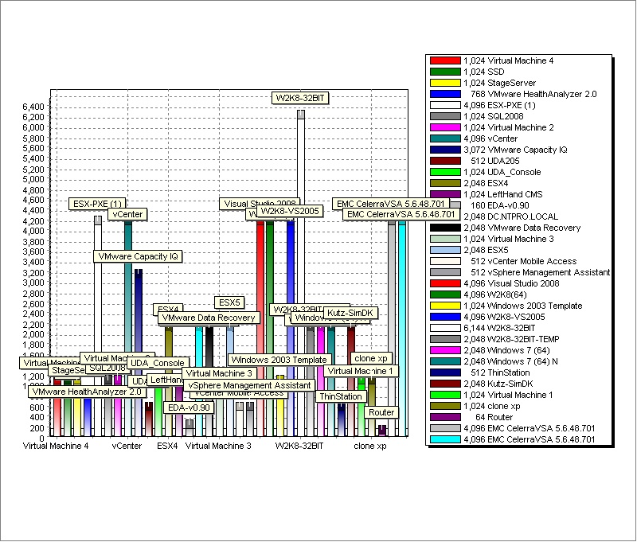Click the blue VMware HealthAnalyzer 2.0 swatch
This screenshot has height=542, width=637.
[x=445, y=94]
